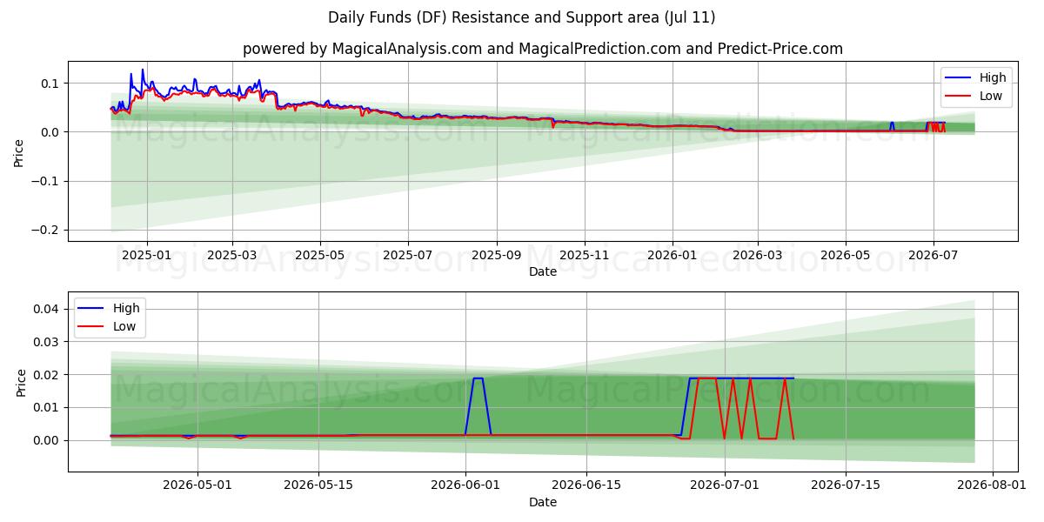Image resolution: width=1044 pixels, height=522 pixels.
Task: Click the '2026-06-01' x-axis label
Action: click(x=465, y=486)
